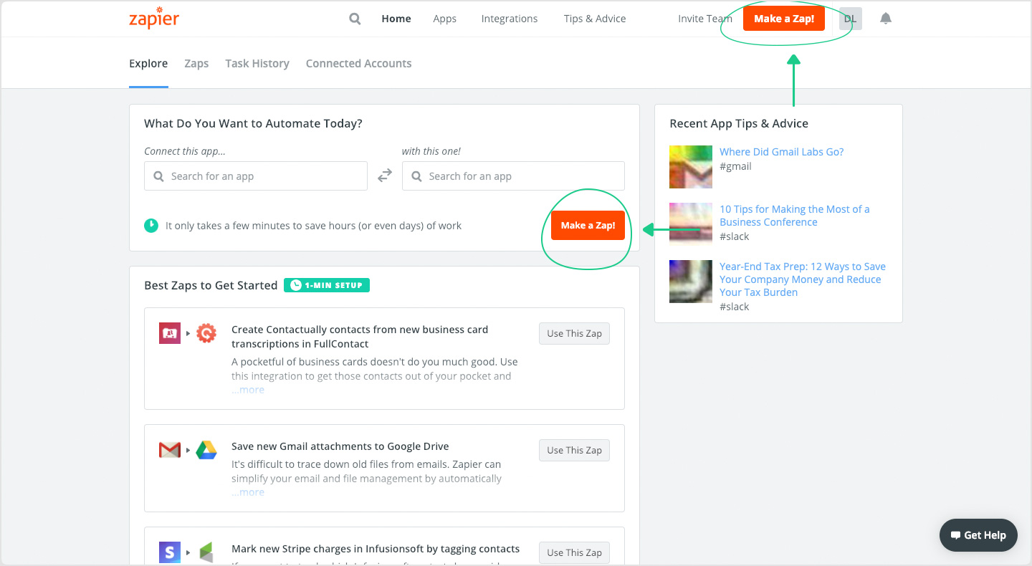Go to the Integrations page
Screen dimensions: 1032x566
(x=509, y=19)
